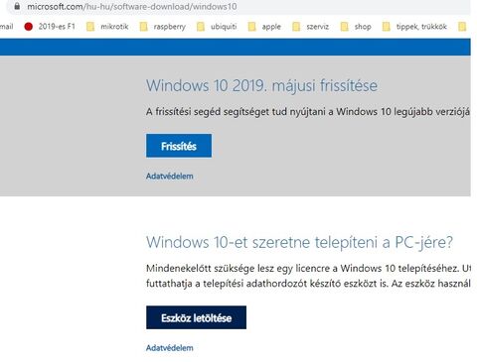The image size is (477, 362).
Task: Open Adatvédelem link under Frissítés button
Action: click(x=170, y=177)
